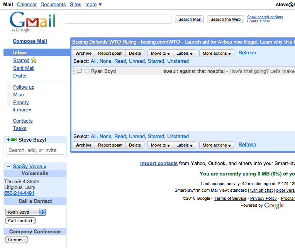This screenshot has height=248, width=295.
Task: Open Sites from the top bar
Action: [x=76, y=5]
